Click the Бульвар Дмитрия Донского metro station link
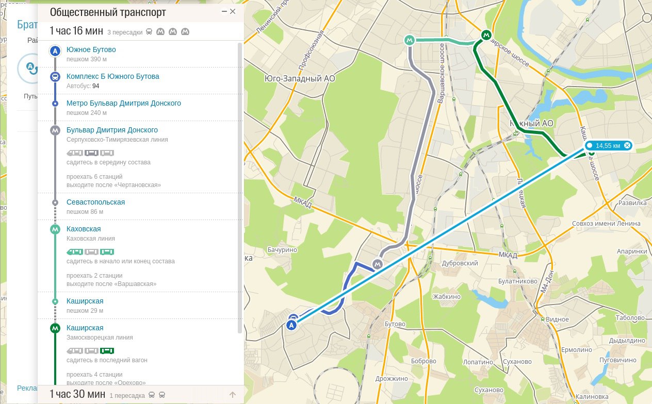 (112, 130)
